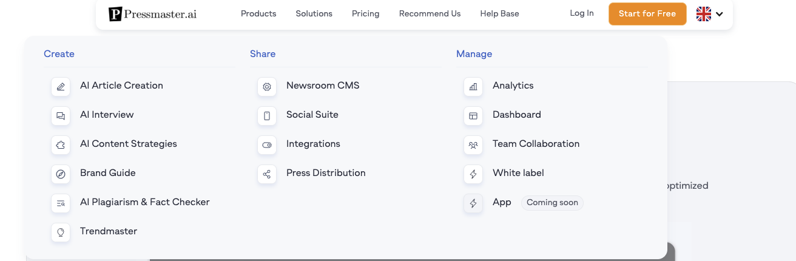The image size is (796, 261).
Task: Click the Press Distribution share icon
Action: [267, 174]
